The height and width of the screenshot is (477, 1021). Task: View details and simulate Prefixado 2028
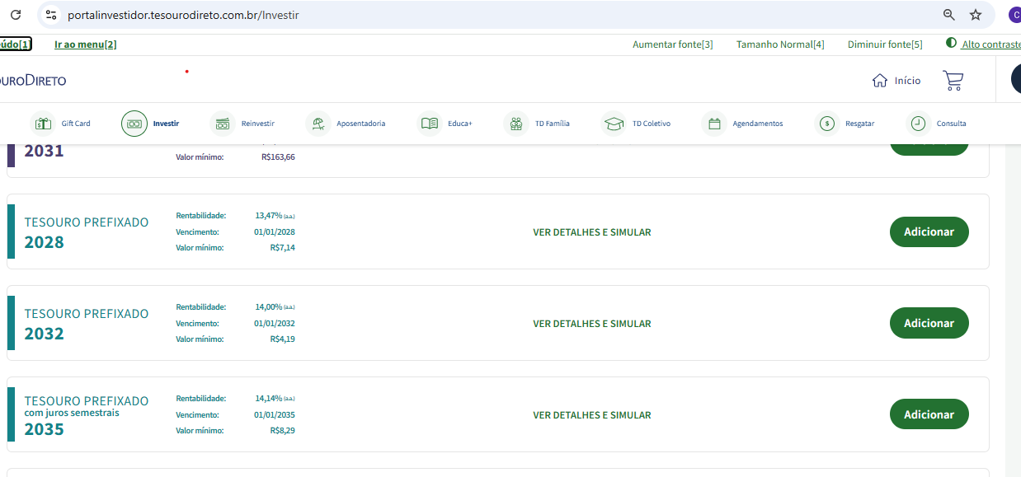592,232
